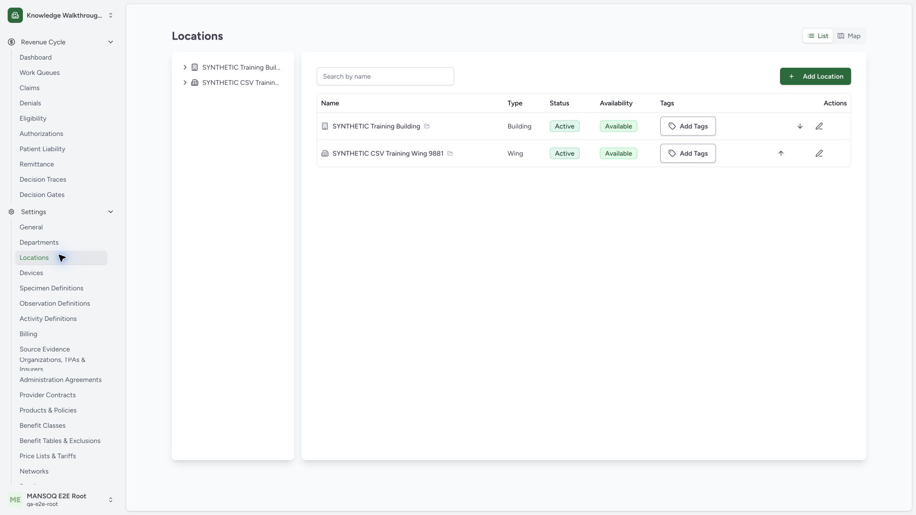Open the Claims page
The height and width of the screenshot is (515, 916).
[x=61, y=88]
